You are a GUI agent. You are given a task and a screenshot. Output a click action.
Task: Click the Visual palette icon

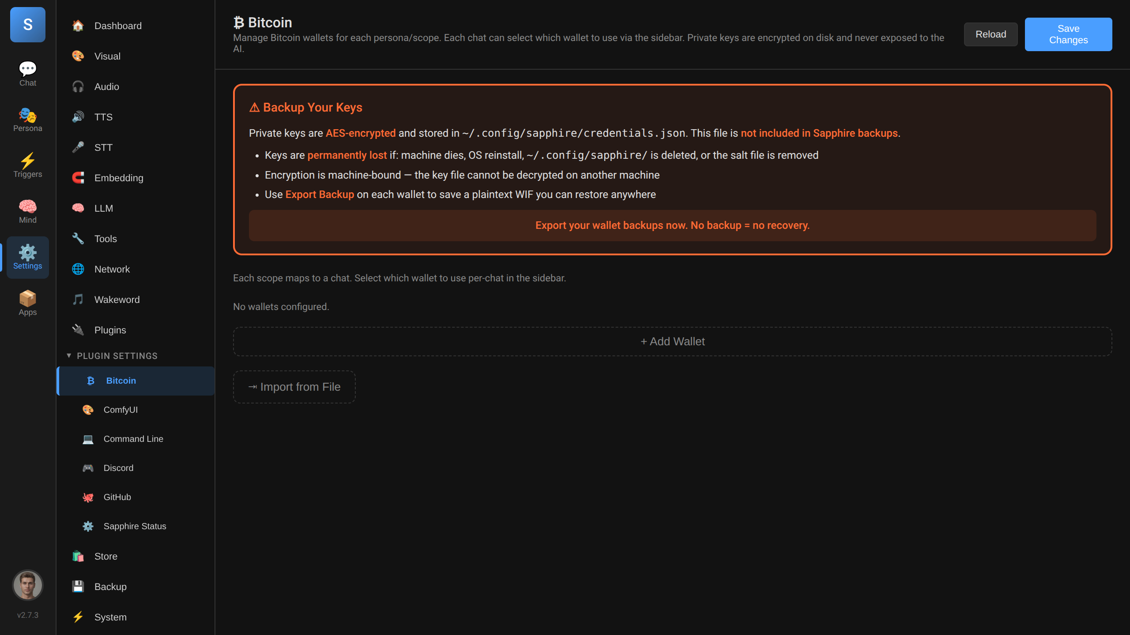78,56
